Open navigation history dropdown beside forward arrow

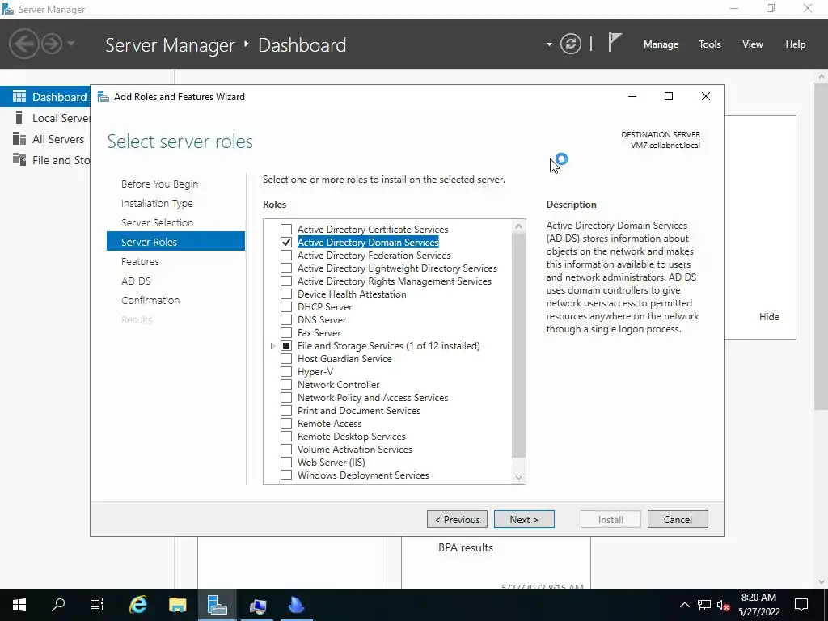coord(71,44)
